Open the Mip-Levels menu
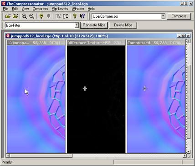The width and height of the screenshot is (195, 166). 60,9
